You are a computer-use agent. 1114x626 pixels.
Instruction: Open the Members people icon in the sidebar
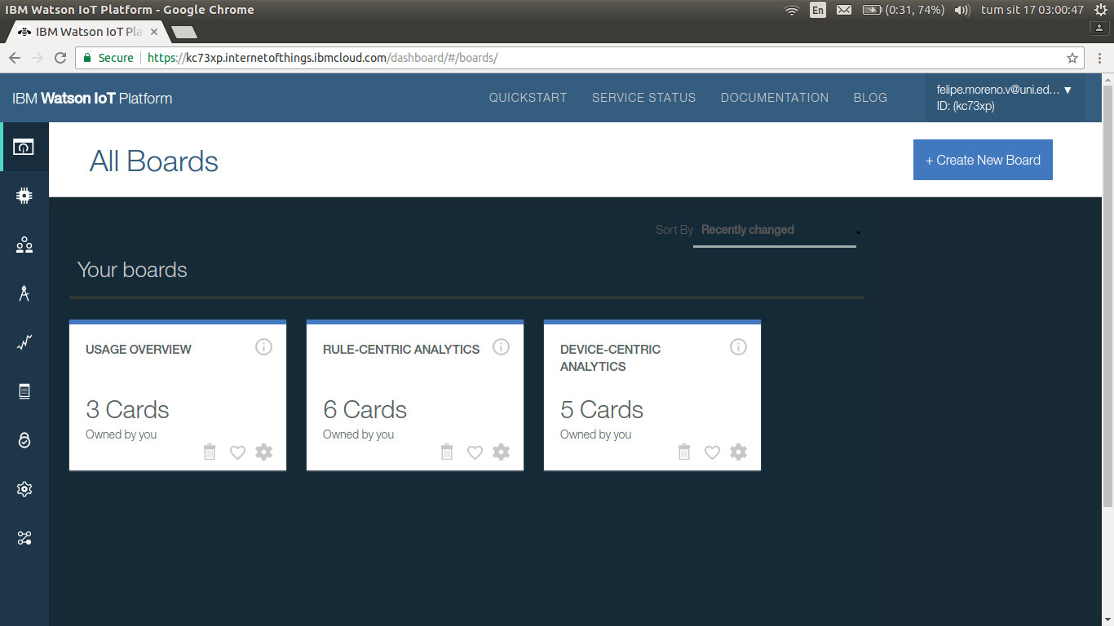(24, 245)
